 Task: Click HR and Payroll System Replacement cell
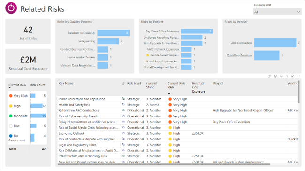click(238, 162)
